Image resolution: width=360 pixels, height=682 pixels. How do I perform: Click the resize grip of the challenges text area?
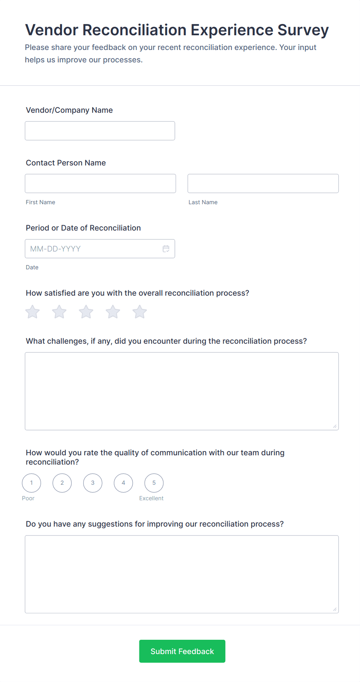click(x=334, y=426)
